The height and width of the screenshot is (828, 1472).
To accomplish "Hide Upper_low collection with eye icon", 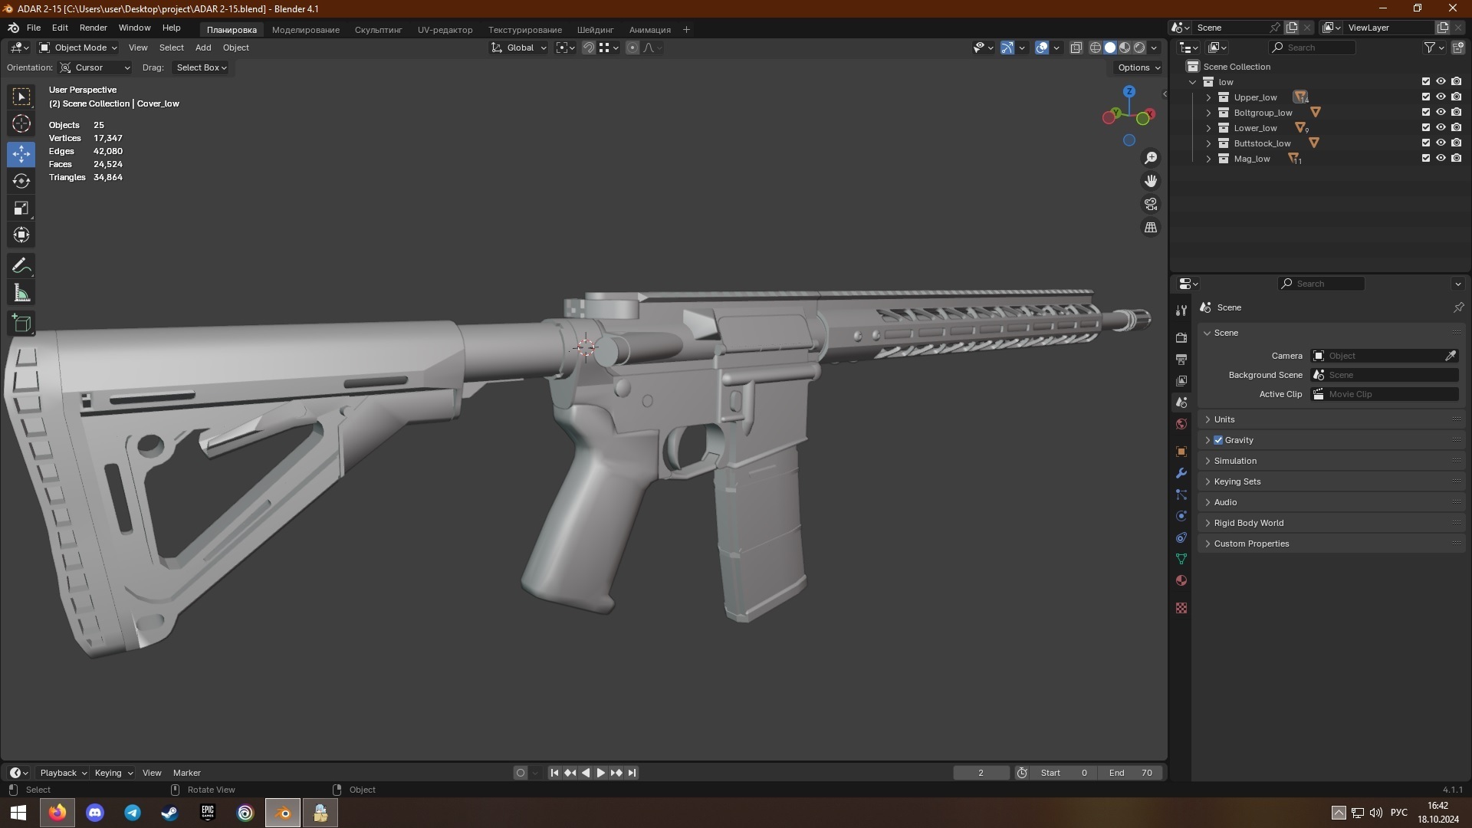I will click(x=1441, y=97).
